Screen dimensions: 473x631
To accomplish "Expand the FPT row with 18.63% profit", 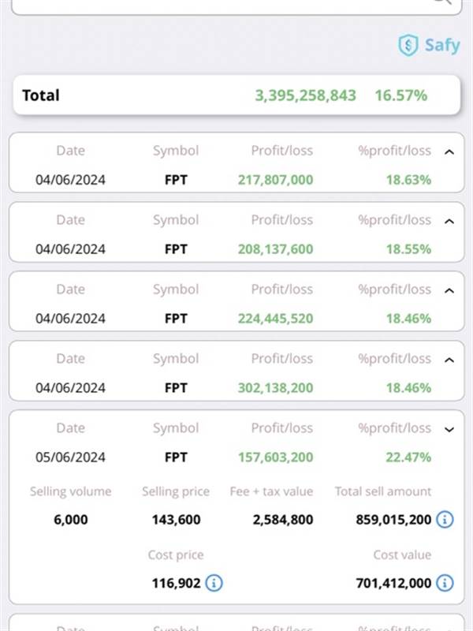I will tap(449, 151).
